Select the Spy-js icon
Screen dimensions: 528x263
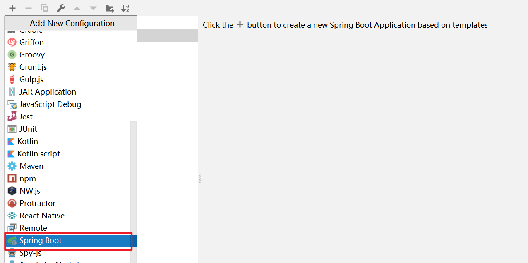pos(12,253)
